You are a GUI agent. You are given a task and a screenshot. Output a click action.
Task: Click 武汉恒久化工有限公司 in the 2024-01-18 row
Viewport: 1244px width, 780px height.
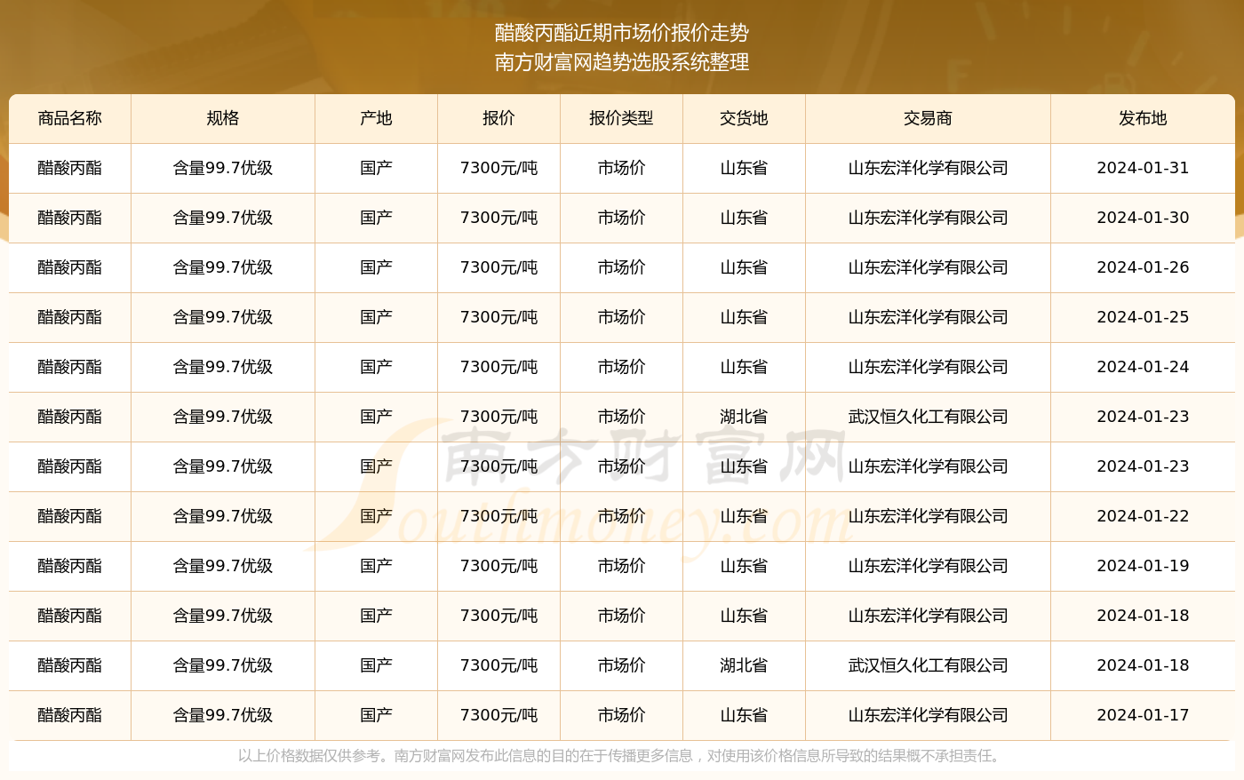click(929, 665)
